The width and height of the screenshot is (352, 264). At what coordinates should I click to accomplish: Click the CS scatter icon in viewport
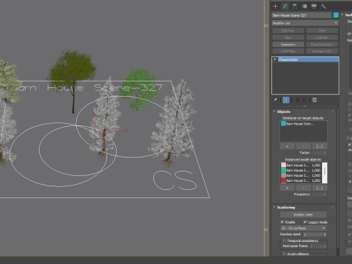coord(175,180)
